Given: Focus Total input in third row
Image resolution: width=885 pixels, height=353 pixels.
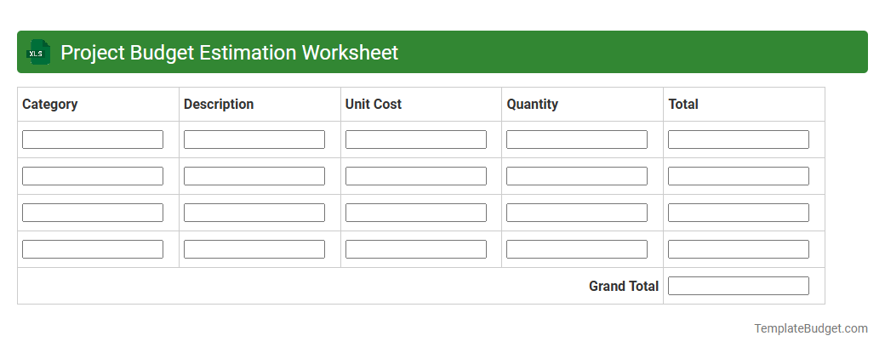Looking at the screenshot, I should point(739,213).
